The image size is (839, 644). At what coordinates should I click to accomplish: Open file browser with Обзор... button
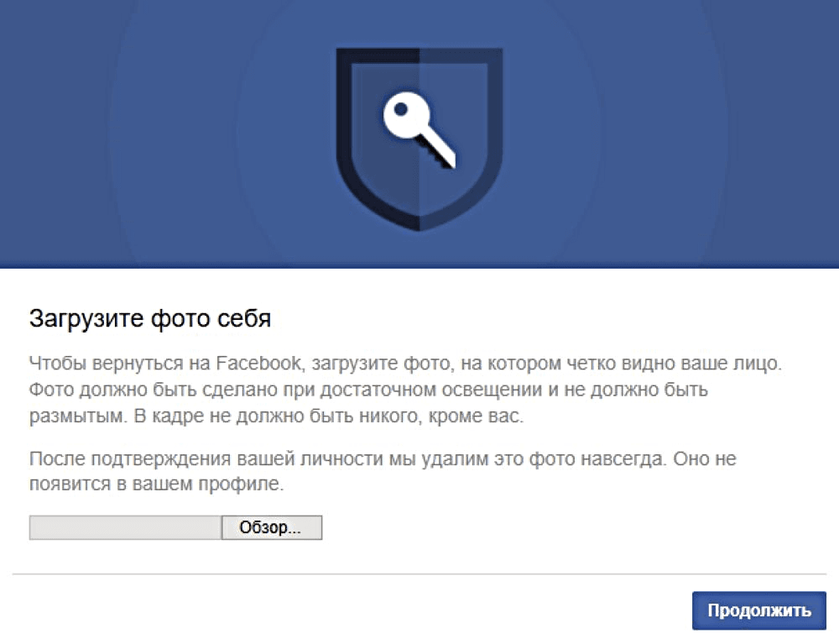coord(271,528)
